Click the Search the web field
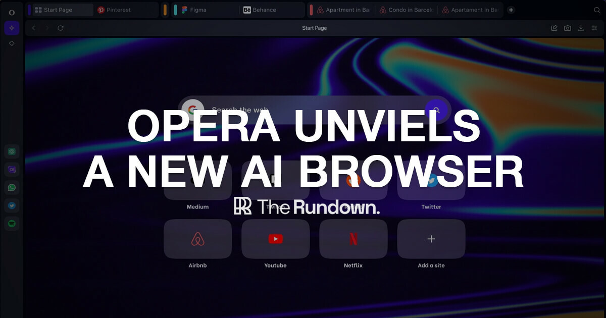Image resolution: width=606 pixels, height=318 pixels. 283,110
